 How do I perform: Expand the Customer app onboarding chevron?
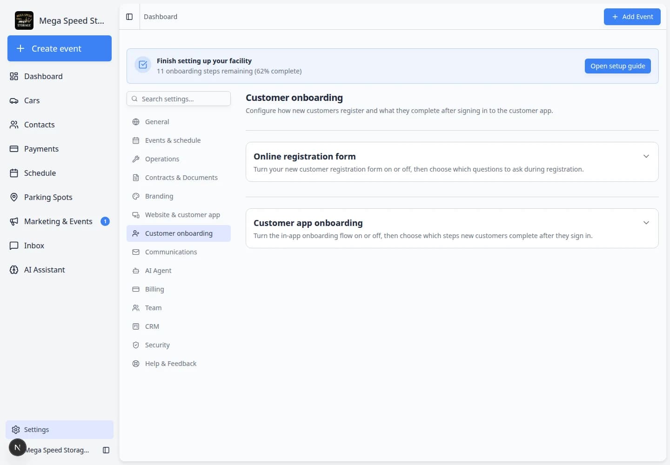646,223
